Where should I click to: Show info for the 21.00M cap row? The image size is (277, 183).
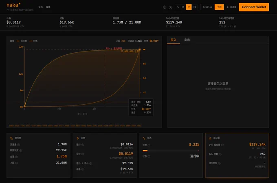[x=16, y=163]
